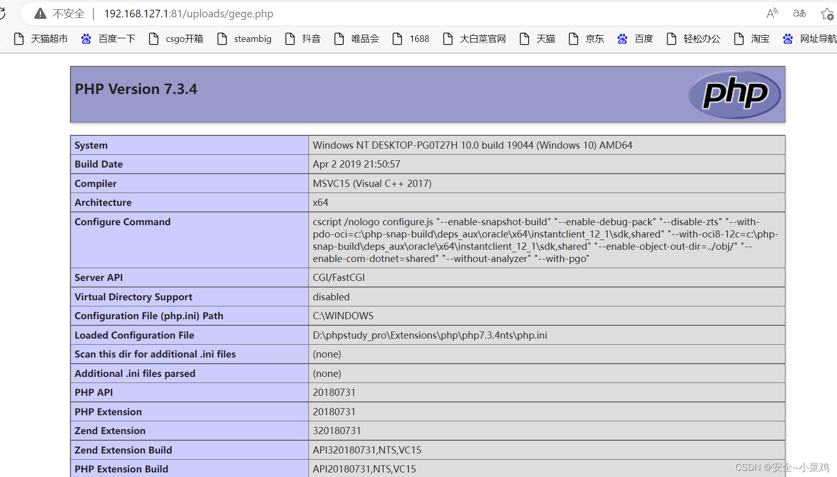Open the 百度 bookmark
This screenshot has width=837, height=477.
[635, 39]
